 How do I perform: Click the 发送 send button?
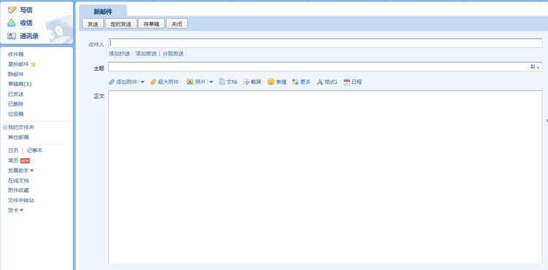[x=93, y=24]
